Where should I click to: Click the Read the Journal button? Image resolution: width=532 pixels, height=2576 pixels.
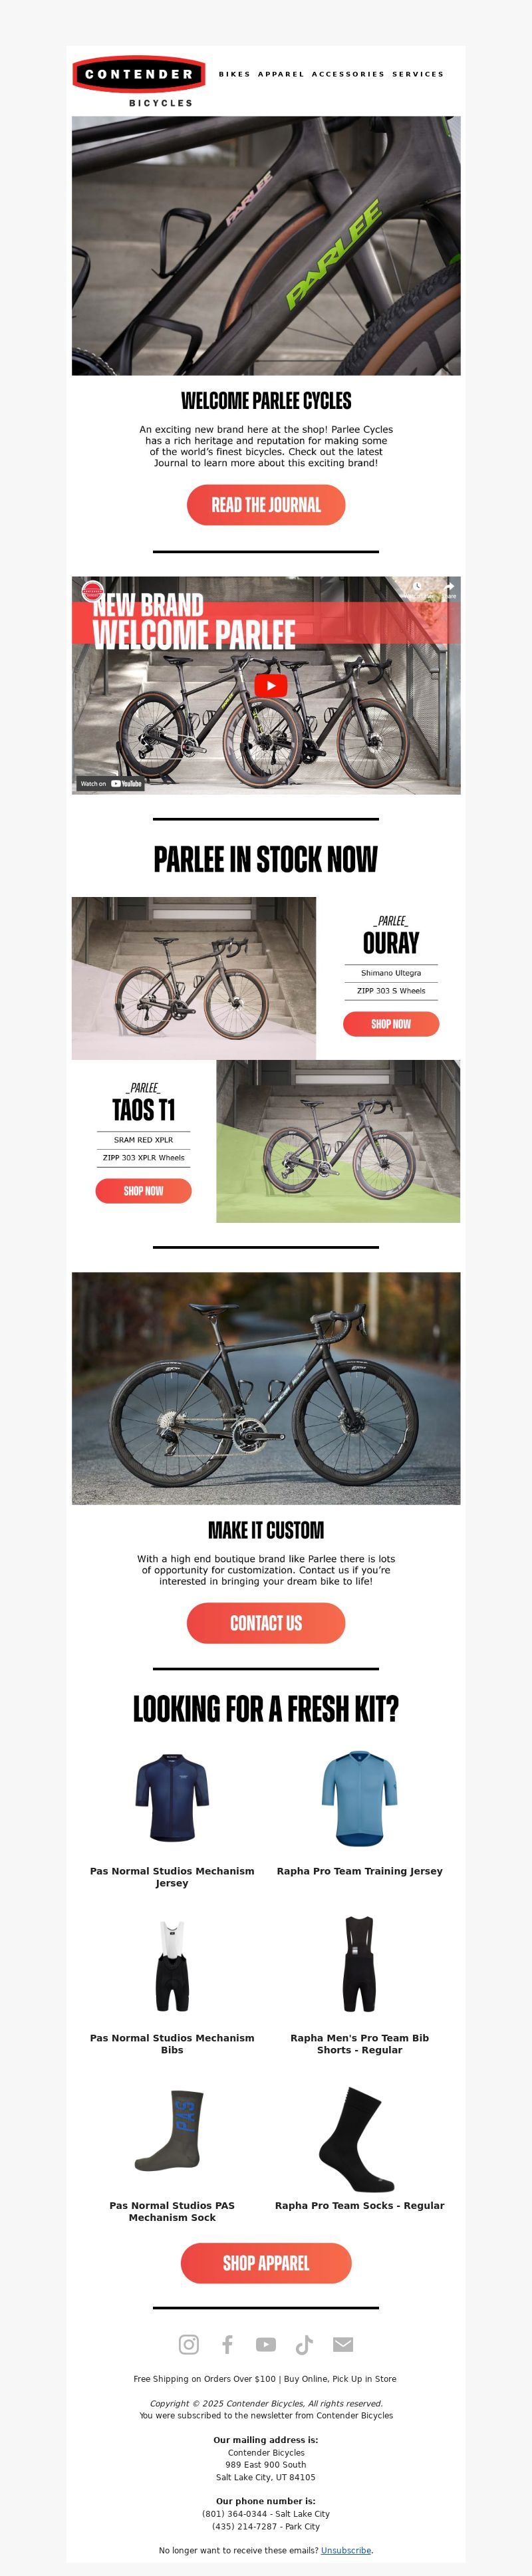click(x=266, y=505)
